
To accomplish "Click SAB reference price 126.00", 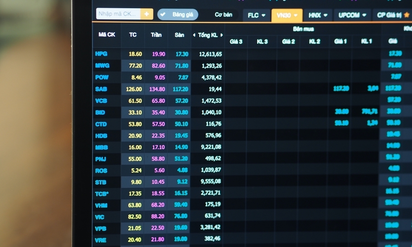I will pyautogui.click(x=134, y=89).
